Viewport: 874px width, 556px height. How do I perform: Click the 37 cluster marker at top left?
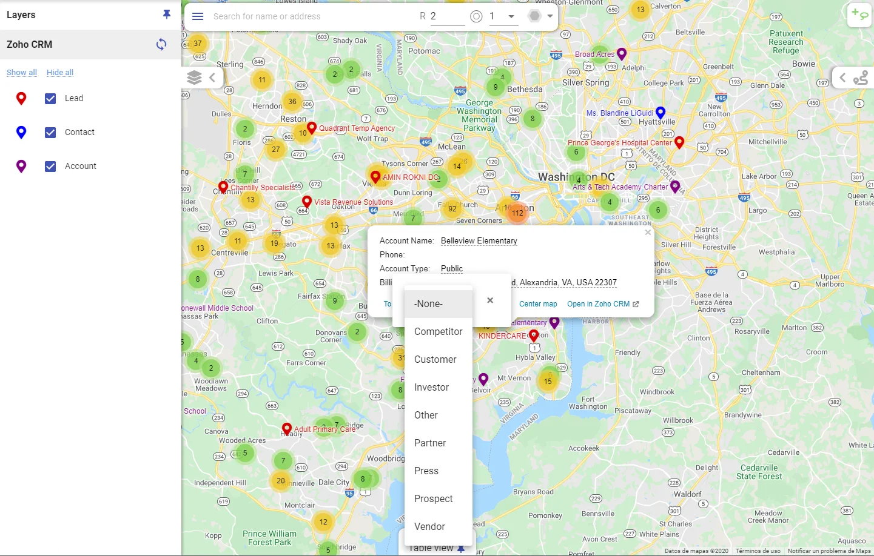[x=198, y=44]
